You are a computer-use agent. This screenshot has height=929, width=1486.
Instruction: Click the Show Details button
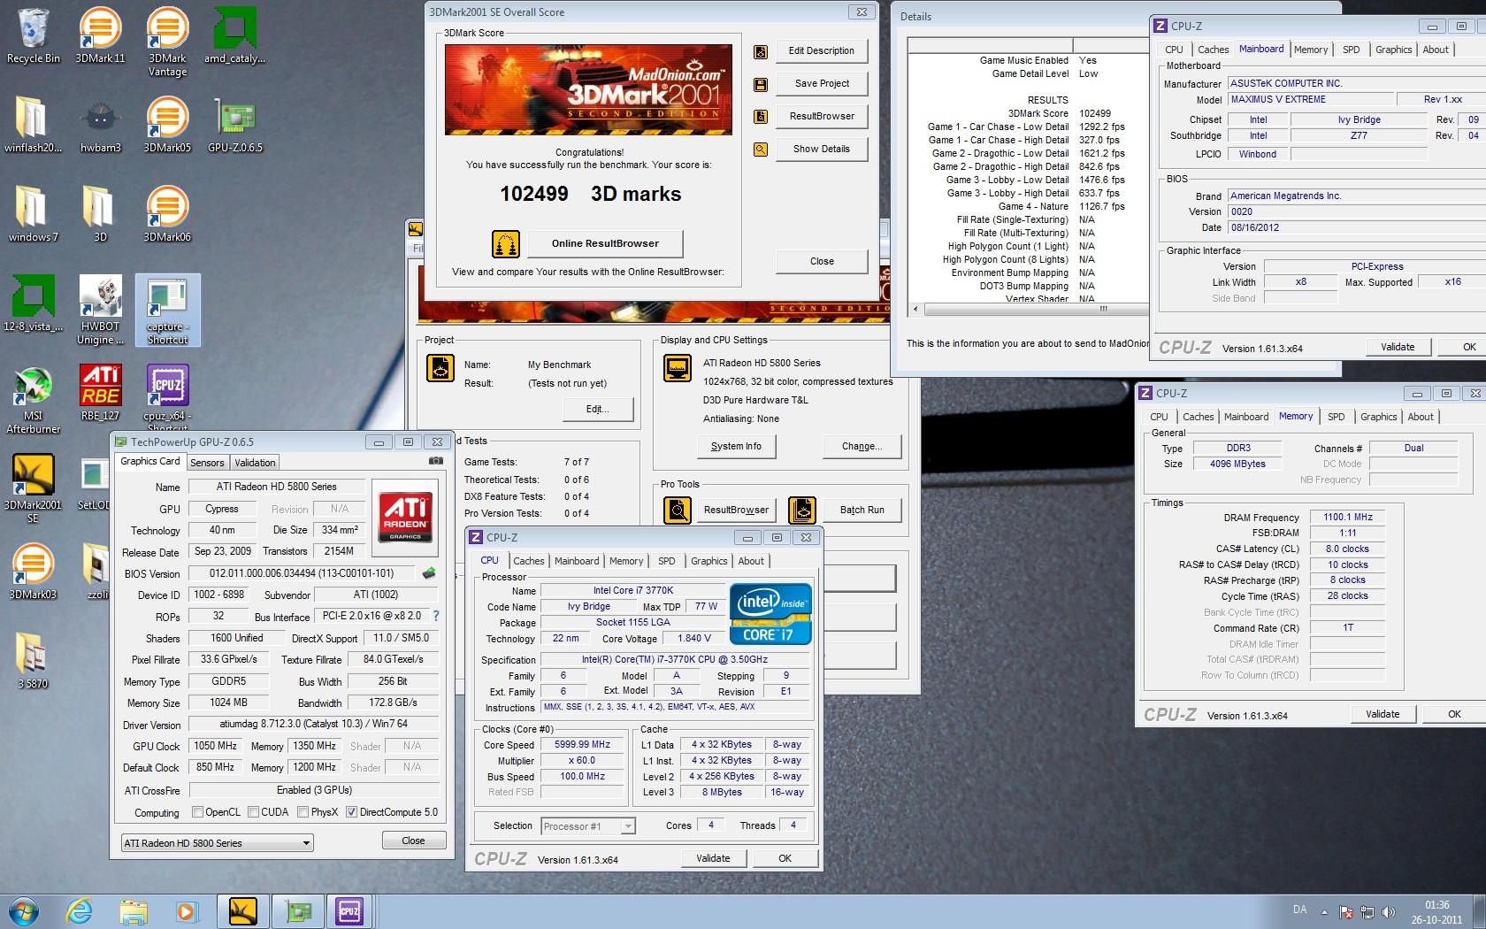tap(822, 149)
